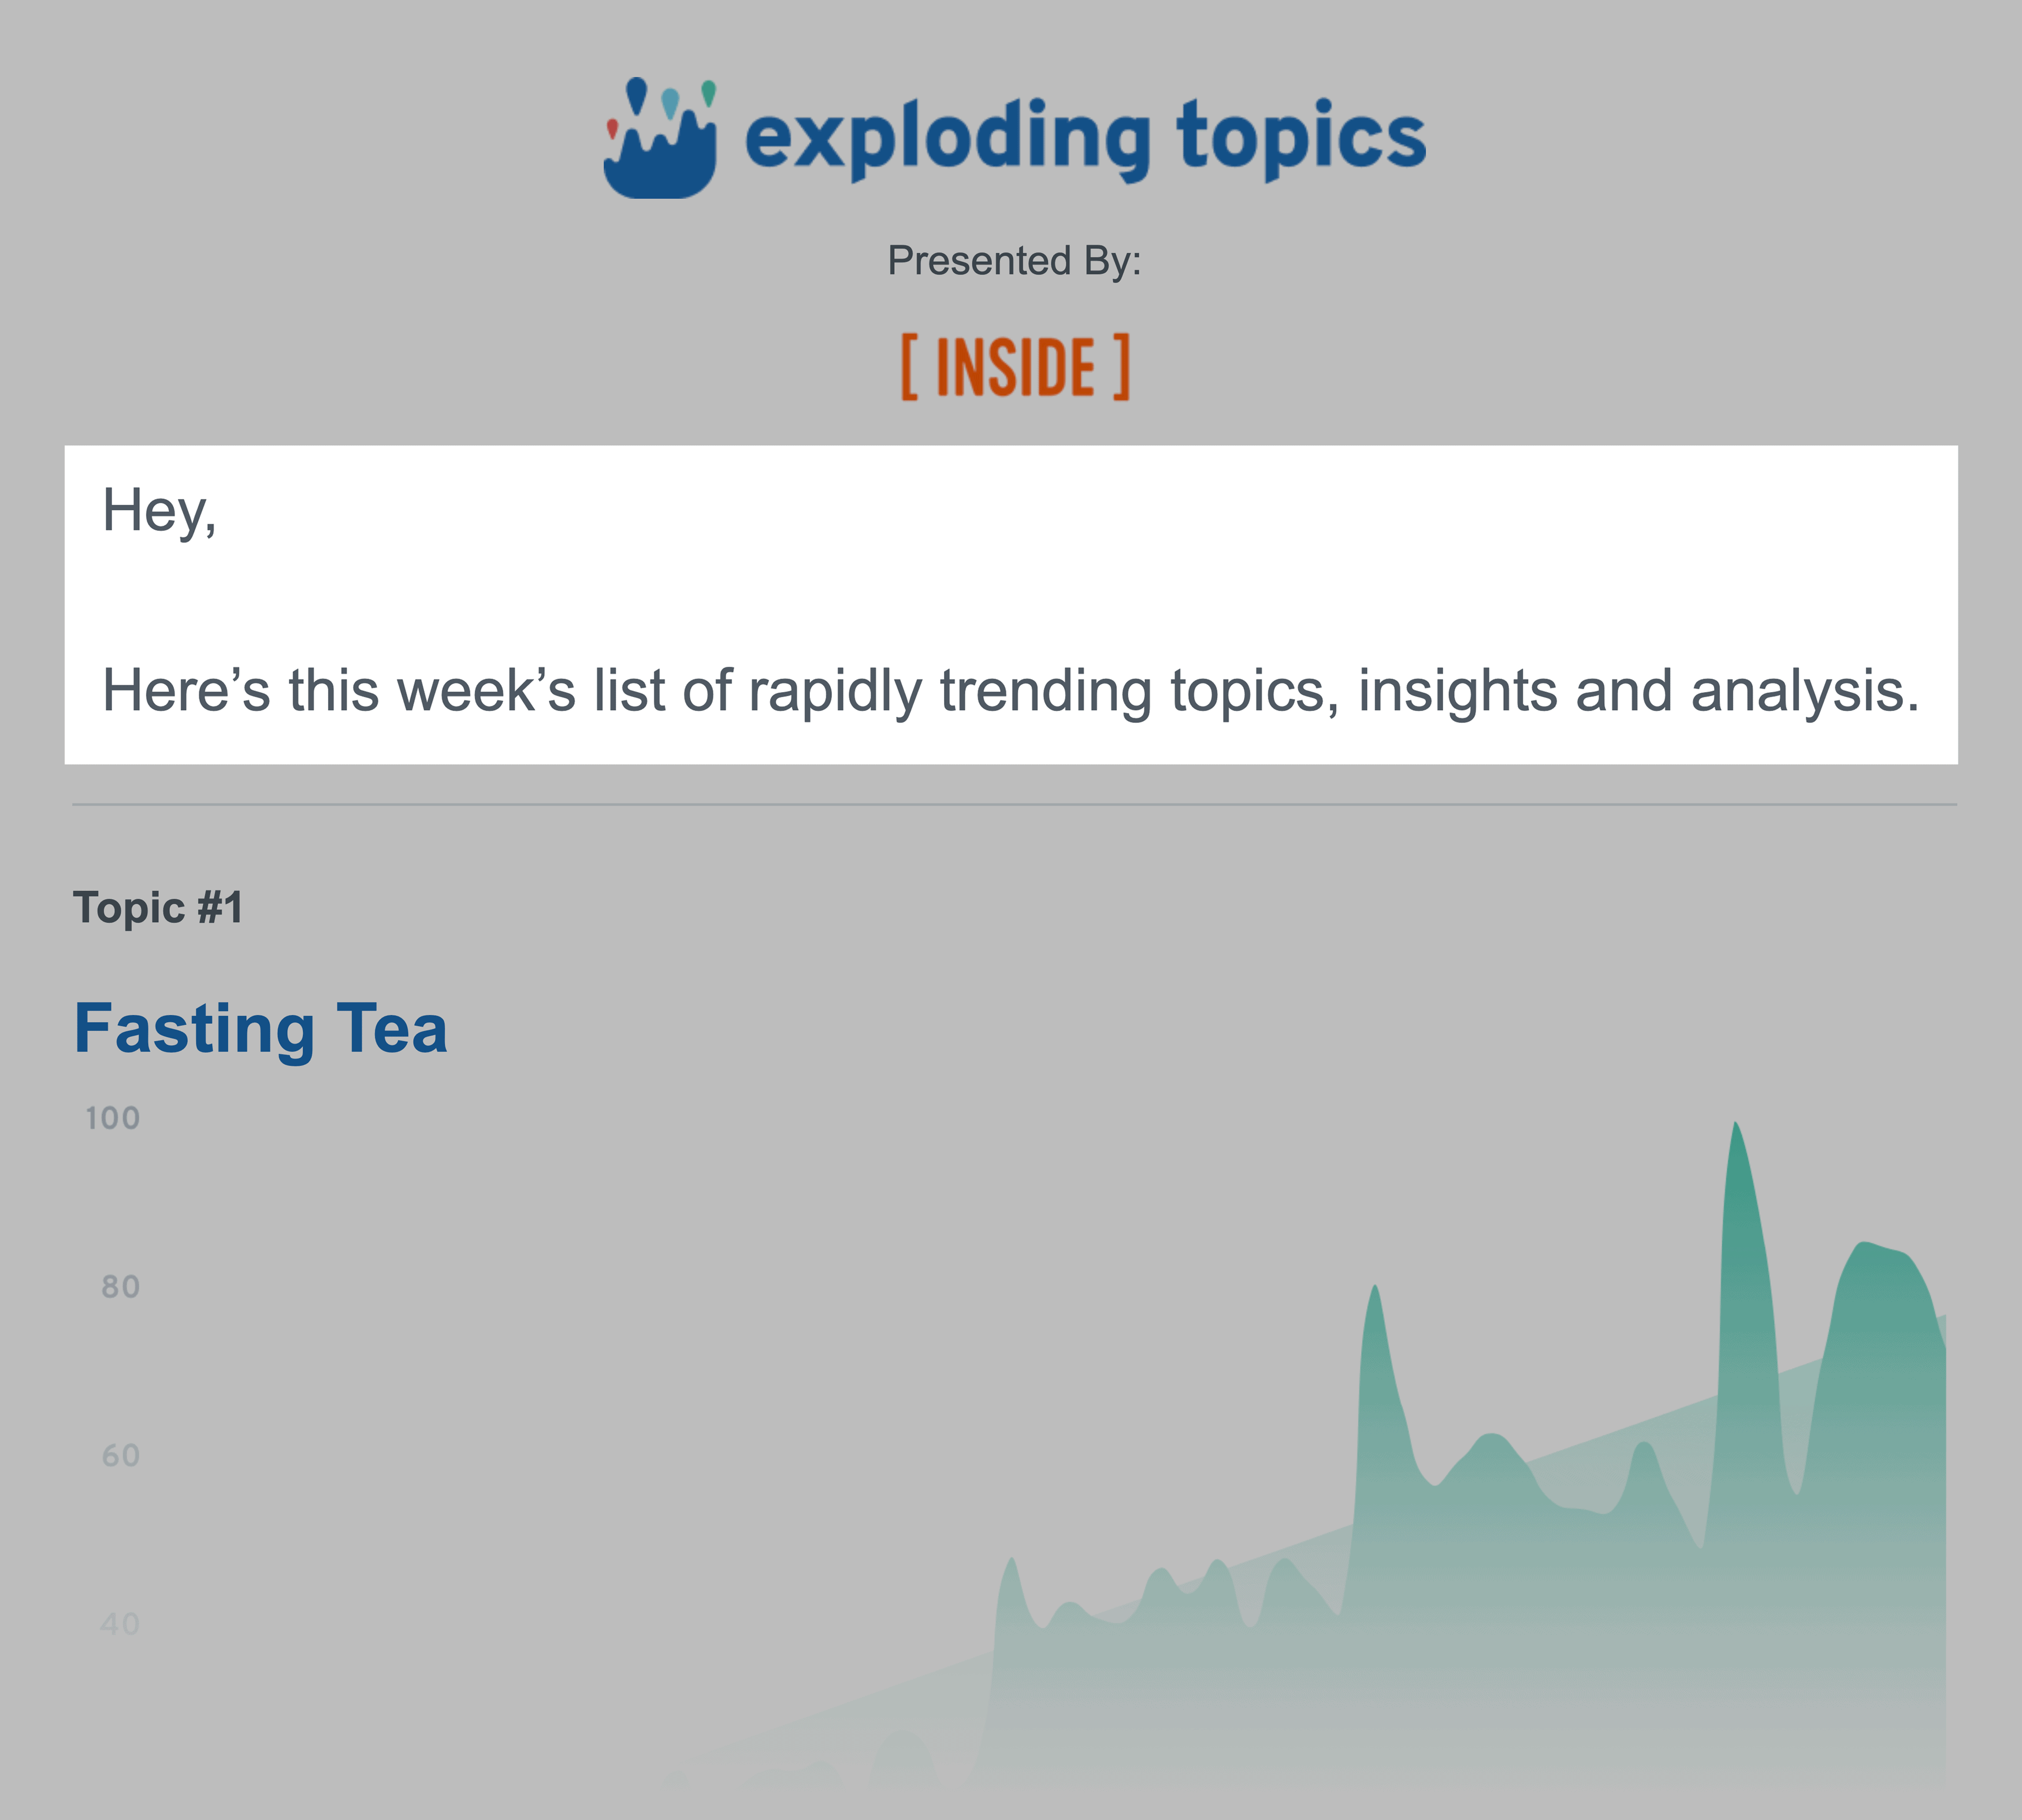Click the "Hey," greeting text
The image size is (2022, 1820).
click(x=160, y=511)
